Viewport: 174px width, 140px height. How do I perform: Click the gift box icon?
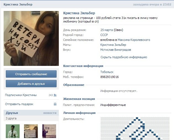tap(55, 104)
